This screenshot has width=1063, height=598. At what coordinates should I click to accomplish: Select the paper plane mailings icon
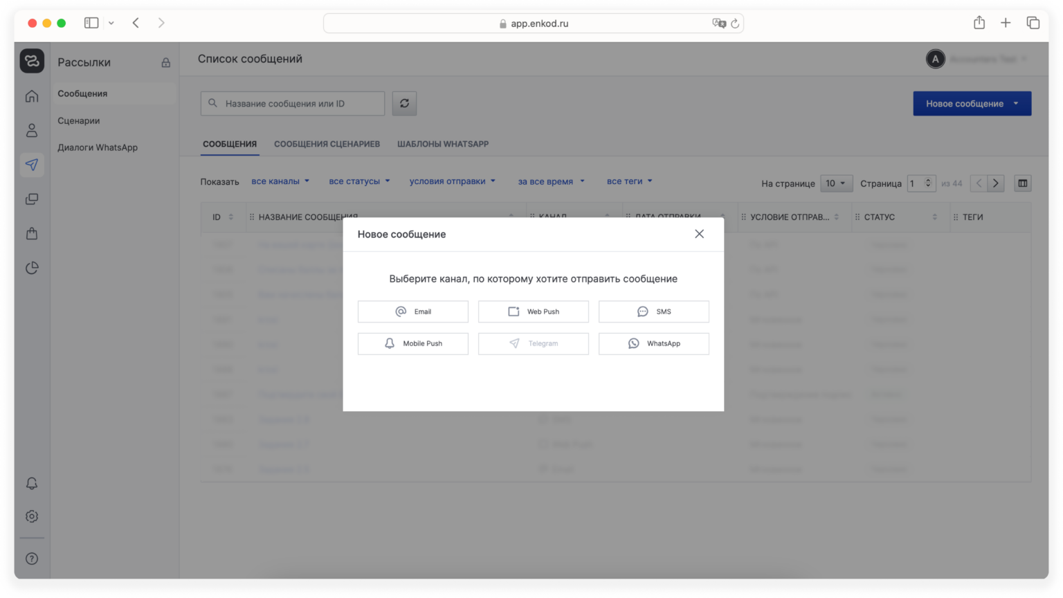pos(32,165)
